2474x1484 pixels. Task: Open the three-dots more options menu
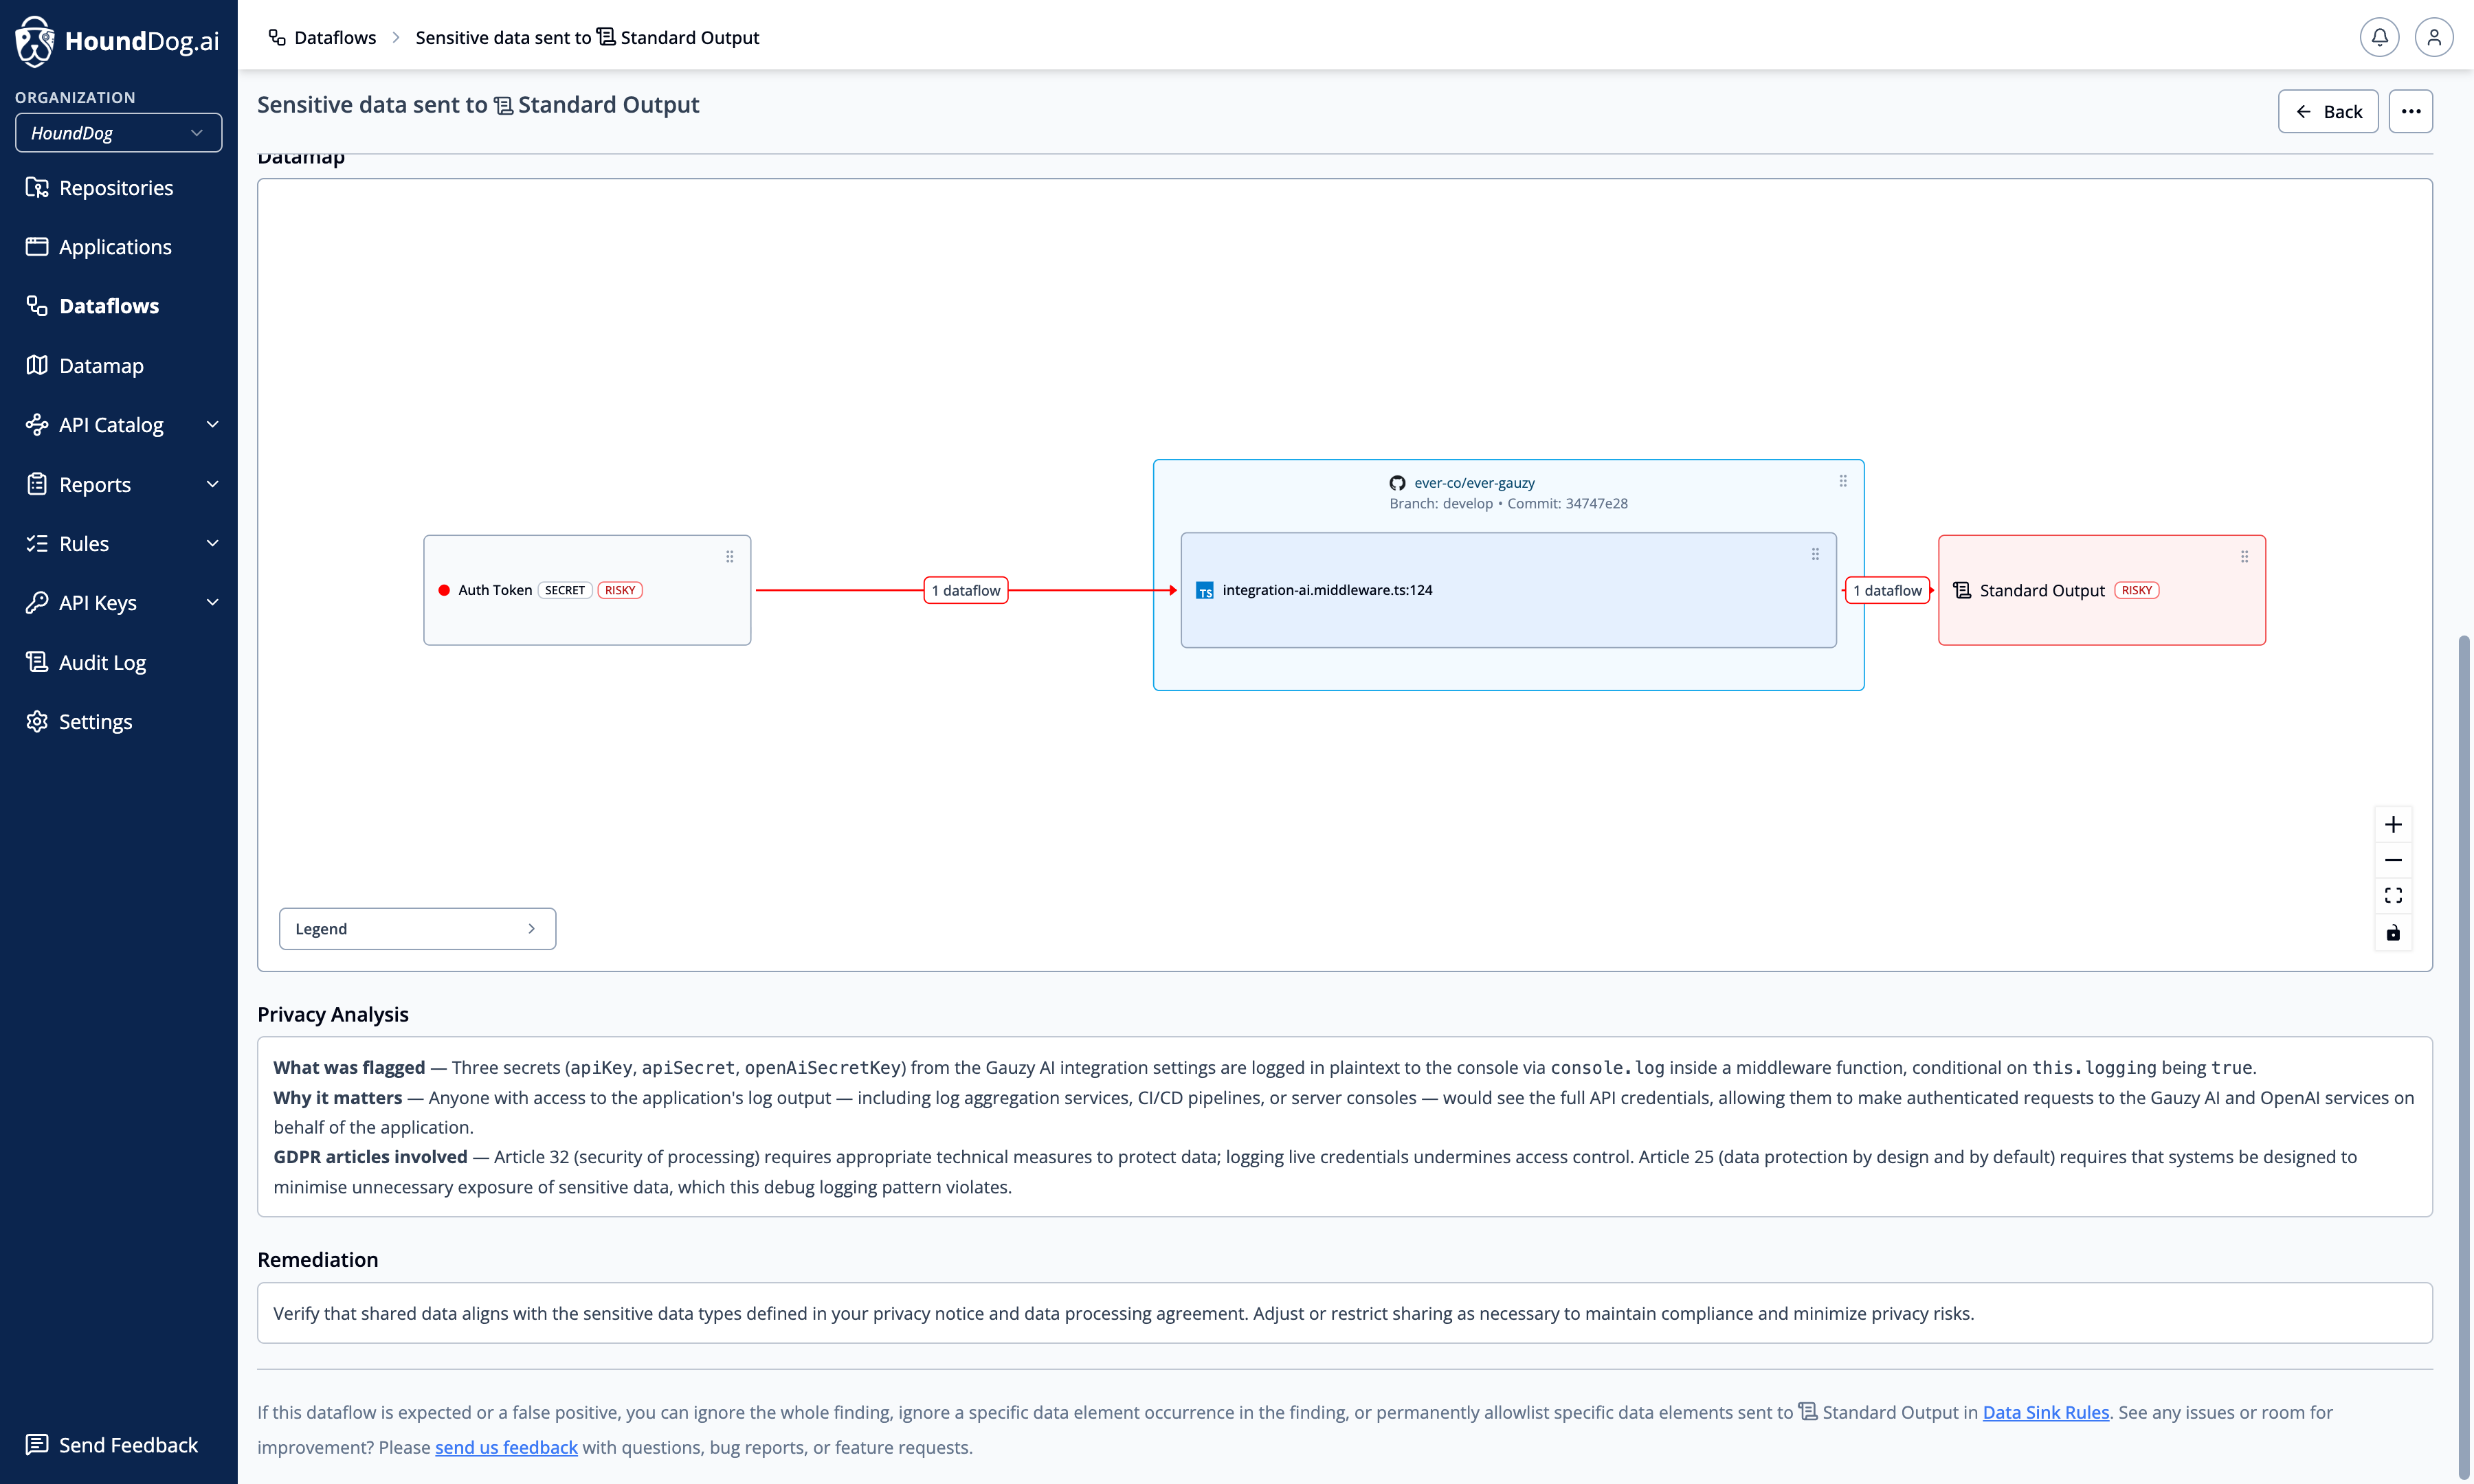[x=2411, y=111]
